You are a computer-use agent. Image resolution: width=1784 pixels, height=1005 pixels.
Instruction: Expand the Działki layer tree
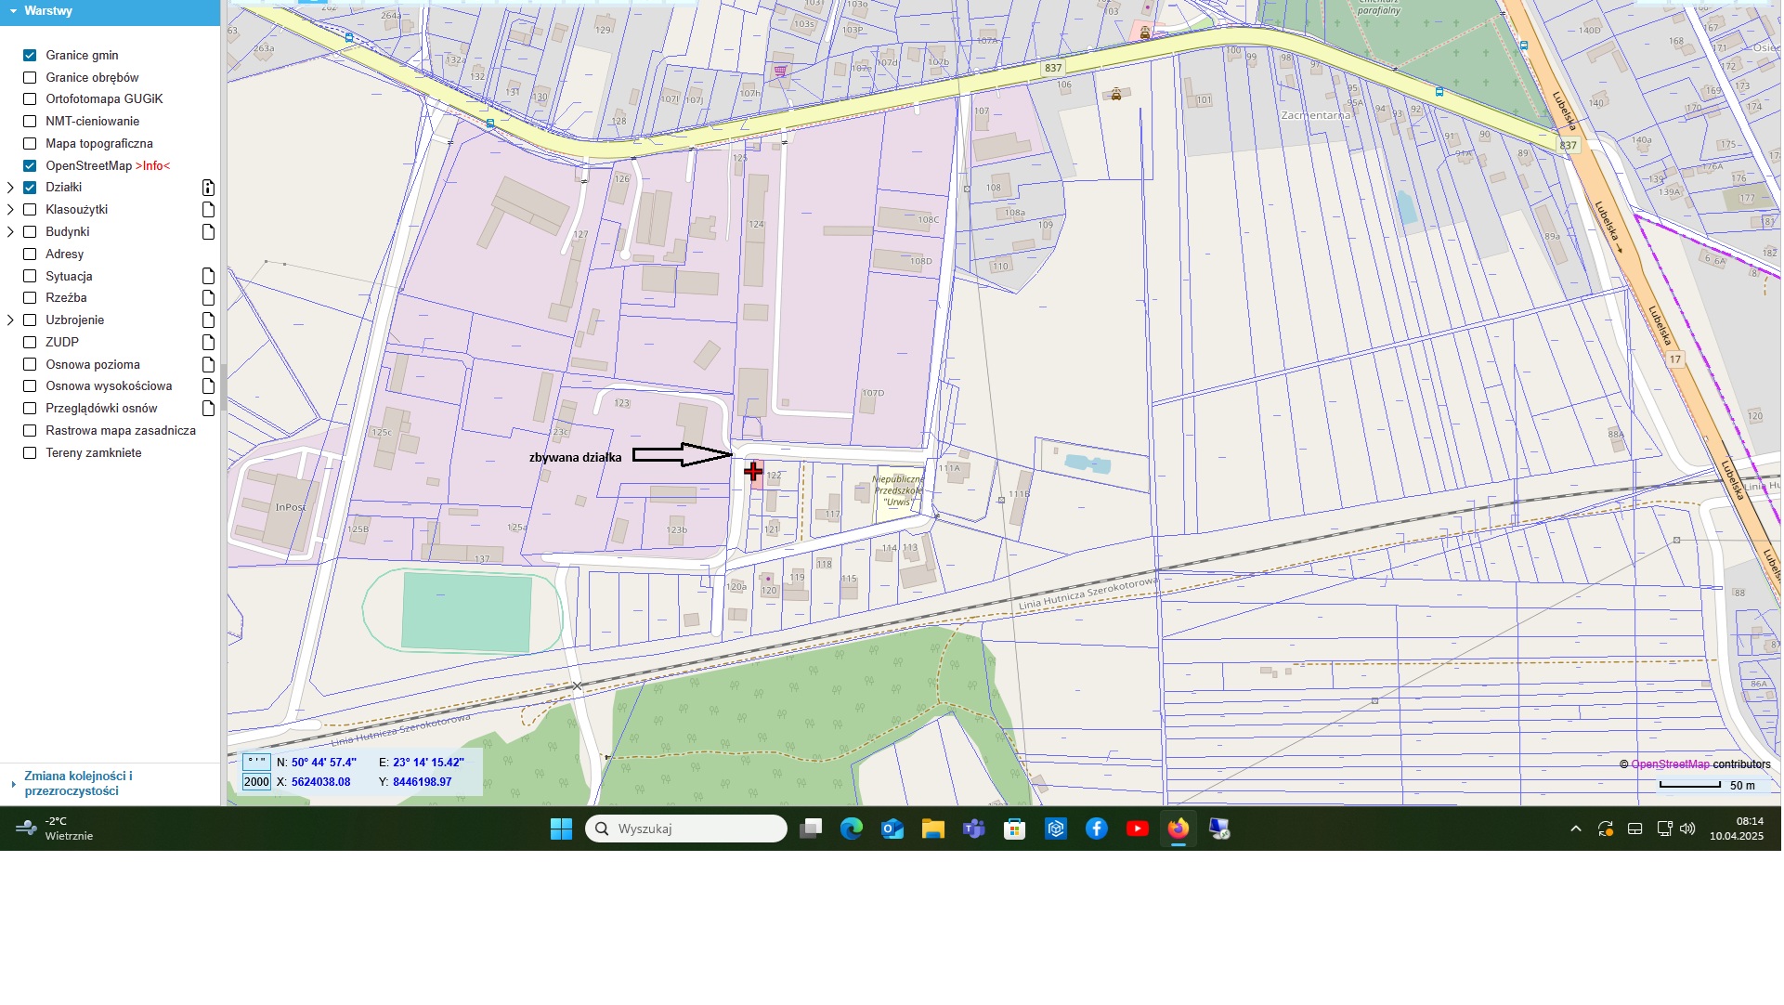(x=10, y=188)
